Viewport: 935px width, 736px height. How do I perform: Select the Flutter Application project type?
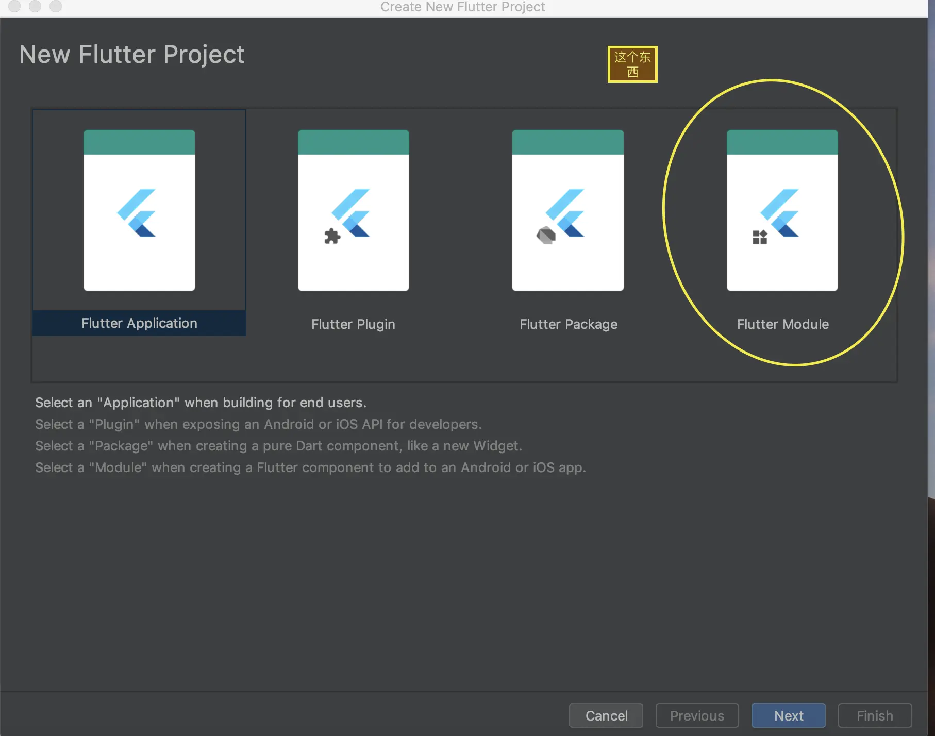tap(139, 223)
